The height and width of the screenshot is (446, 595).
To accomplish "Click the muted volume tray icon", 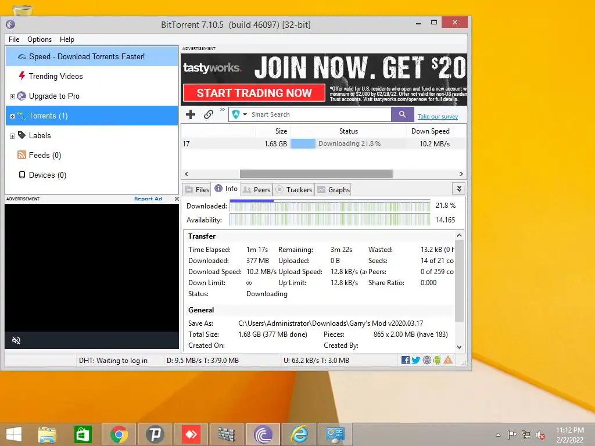I will [540, 435].
